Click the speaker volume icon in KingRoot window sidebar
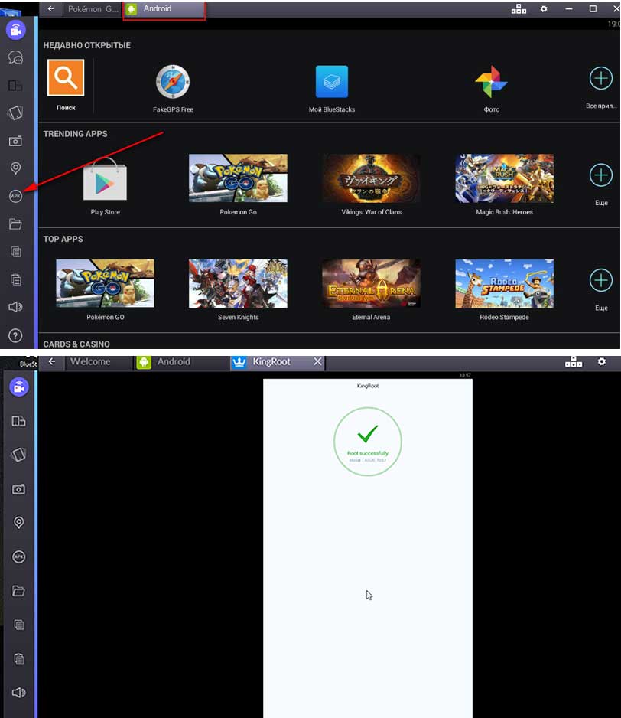Viewport: 621px width, 718px height. click(19, 692)
